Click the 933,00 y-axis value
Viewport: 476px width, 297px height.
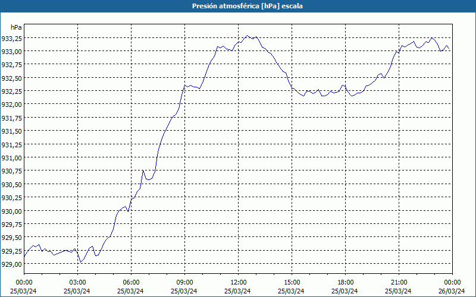tap(11, 52)
